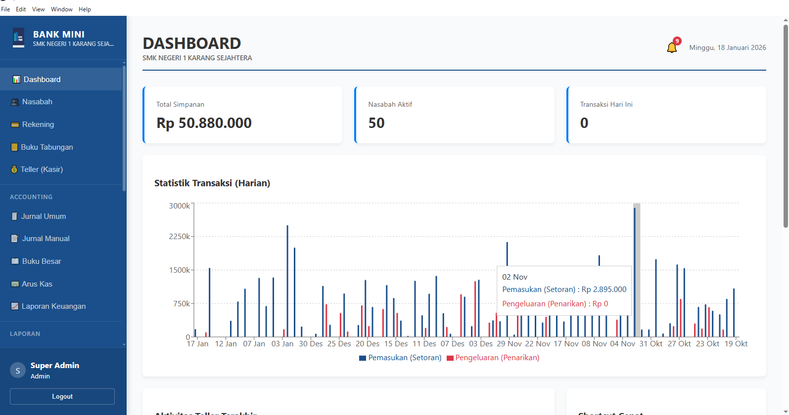Go to Laporan Keuangan page

point(53,306)
